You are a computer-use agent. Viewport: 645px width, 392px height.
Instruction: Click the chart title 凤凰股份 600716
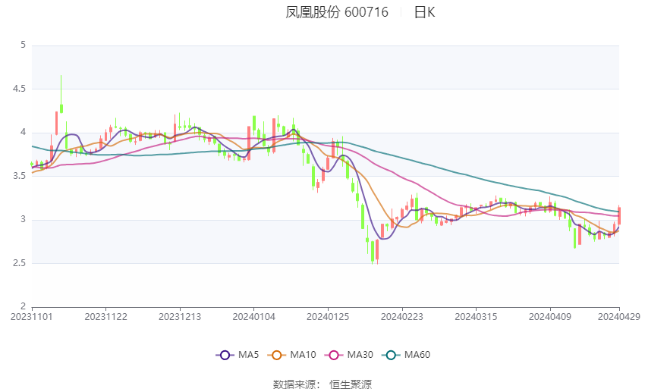tap(337, 12)
